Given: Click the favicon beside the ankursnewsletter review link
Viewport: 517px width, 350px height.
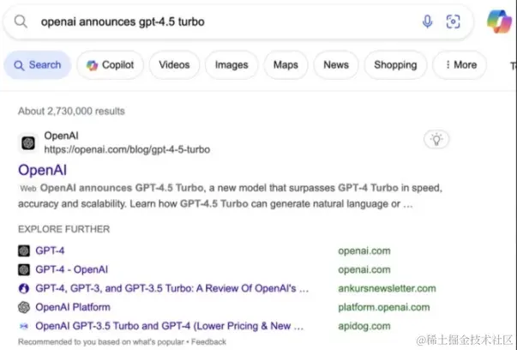Looking at the screenshot, I should click(24, 288).
